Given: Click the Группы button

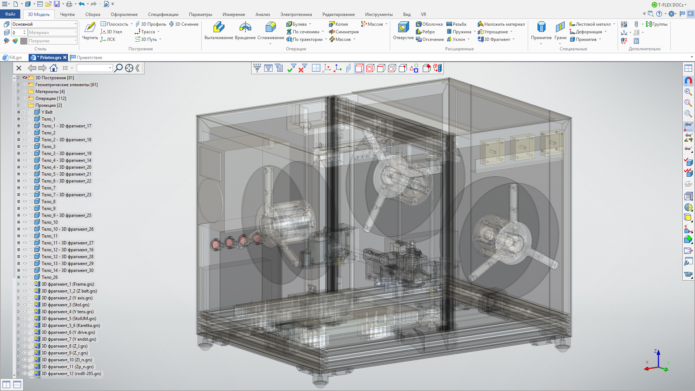Looking at the screenshot, I should tap(657, 24).
